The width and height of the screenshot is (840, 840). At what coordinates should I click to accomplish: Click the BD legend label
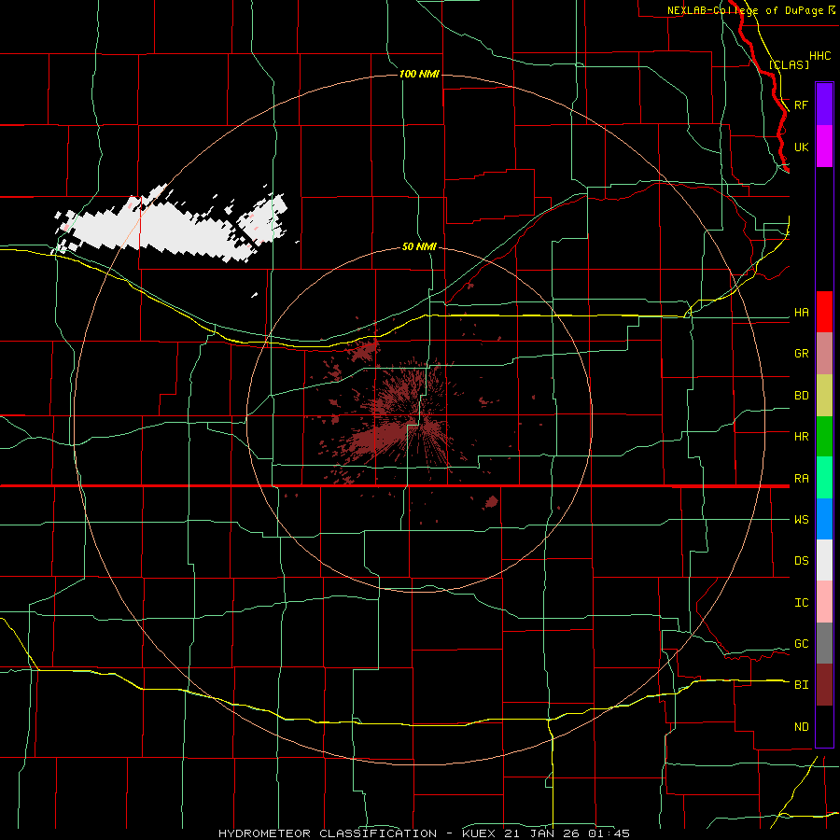pos(801,396)
